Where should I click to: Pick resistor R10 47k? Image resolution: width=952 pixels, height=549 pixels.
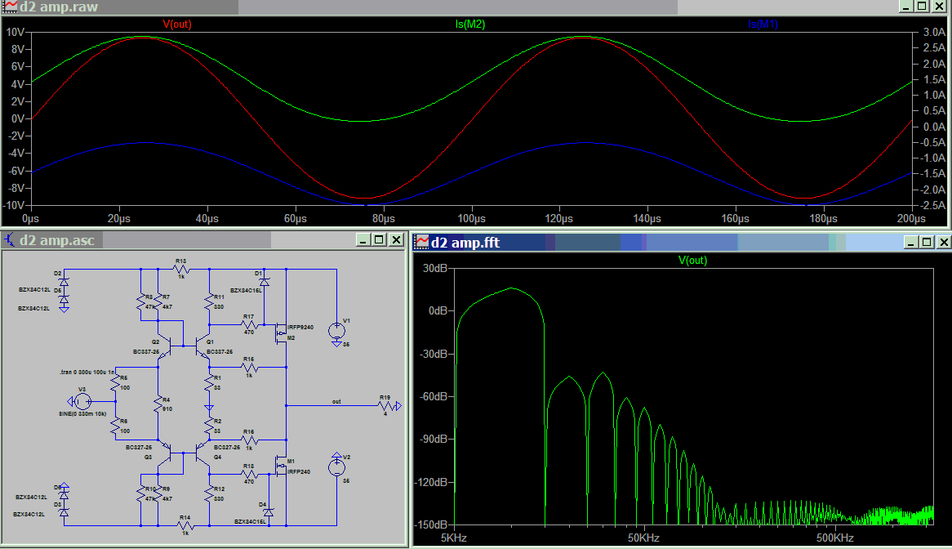(141, 493)
